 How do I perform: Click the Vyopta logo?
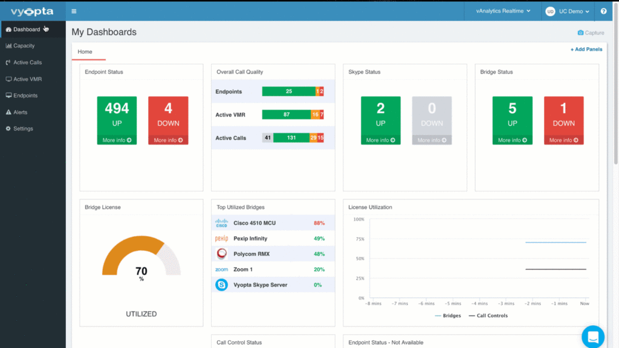tap(32, 11)
